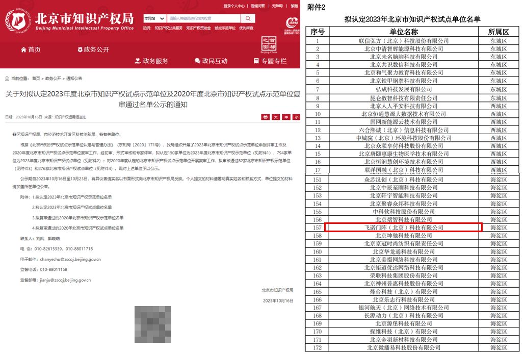Select row 荣联科技集团股份有限公司
Image resolution: width=525 pixels, height=354 pixels.
click(x=412, y=275)
